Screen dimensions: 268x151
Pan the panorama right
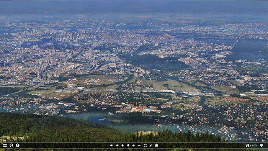(x=117, y=145)
